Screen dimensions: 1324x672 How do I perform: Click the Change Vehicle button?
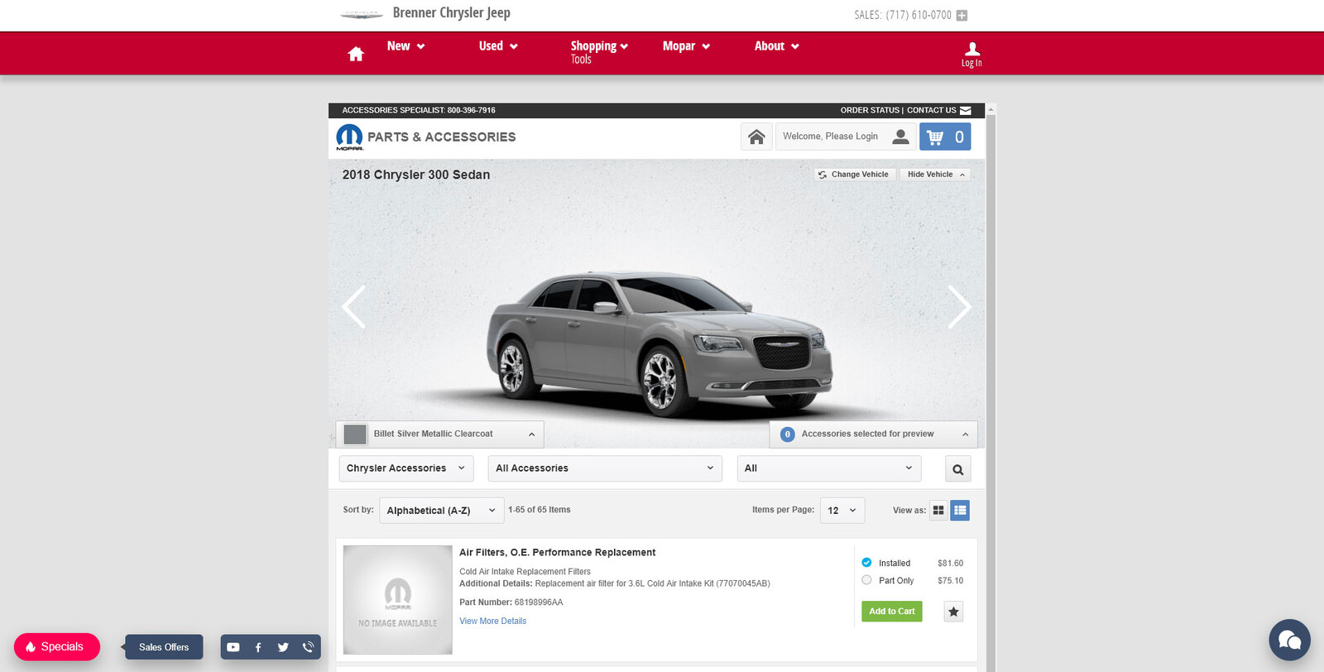pos(854,175)
